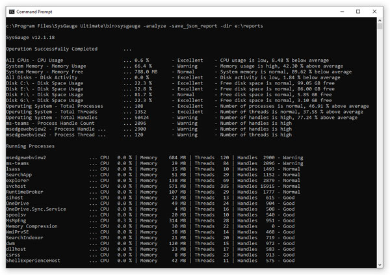390x275 pixels.
Task: Click the vertical scrollbar thumb
Action: [380, 27]
